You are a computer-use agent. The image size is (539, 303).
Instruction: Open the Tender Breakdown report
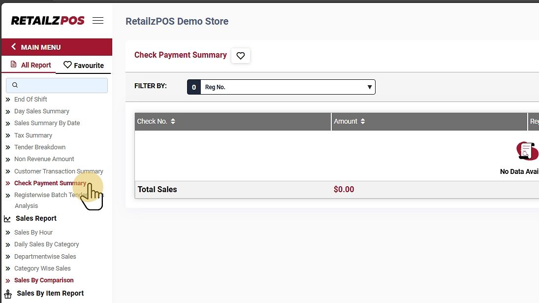pos(39,147)
